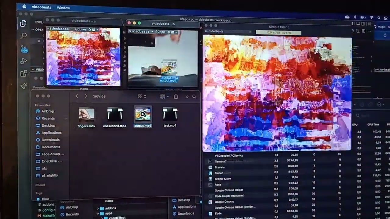Open the Finder group-by dropdown

point(165,96)
